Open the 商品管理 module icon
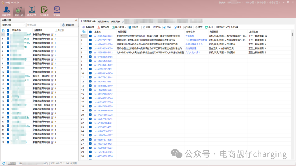 pos(32,11)
